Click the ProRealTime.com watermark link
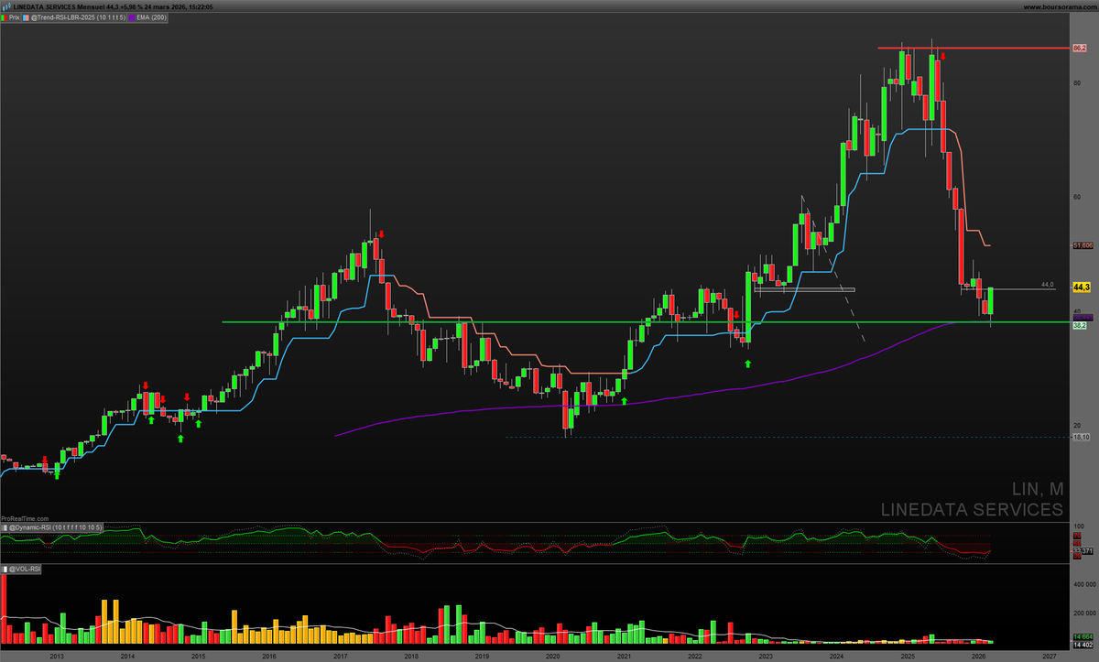This screenshot has width=1099, height=662. [x=25, y=518]
